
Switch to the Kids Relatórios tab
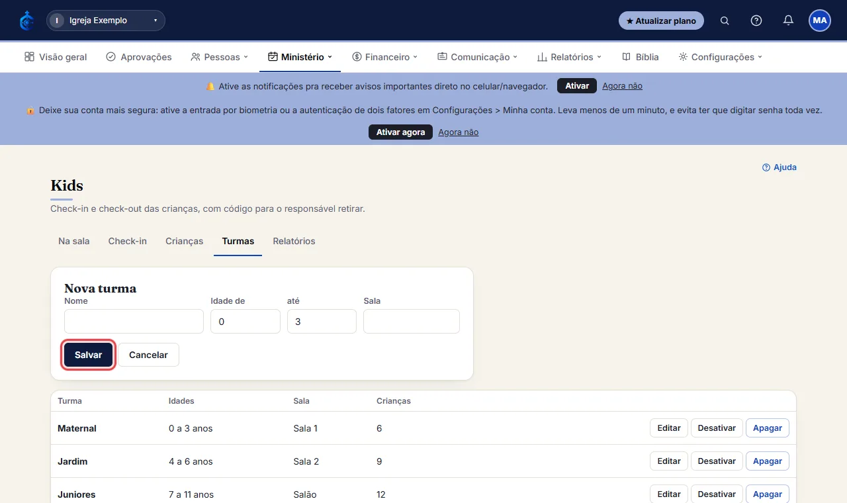click(x=294, y=241)
